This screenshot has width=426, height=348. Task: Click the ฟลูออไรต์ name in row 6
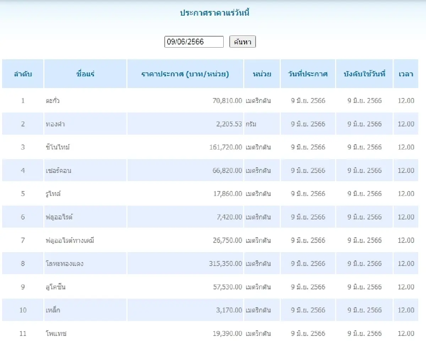[59, 217]
